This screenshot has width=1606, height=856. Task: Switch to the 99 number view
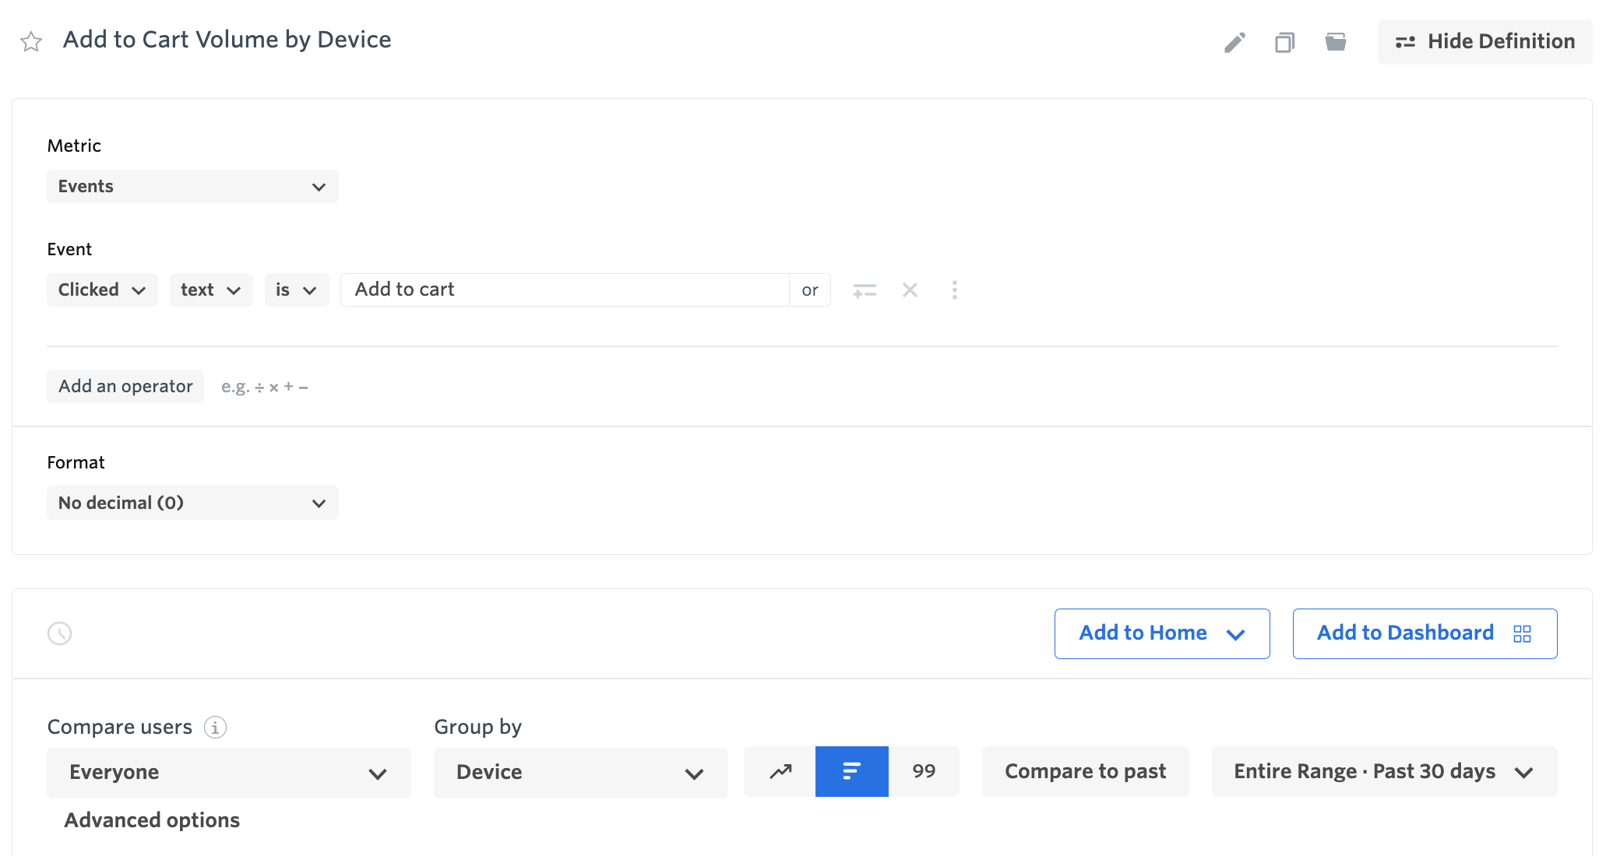(x=924, y=771)
